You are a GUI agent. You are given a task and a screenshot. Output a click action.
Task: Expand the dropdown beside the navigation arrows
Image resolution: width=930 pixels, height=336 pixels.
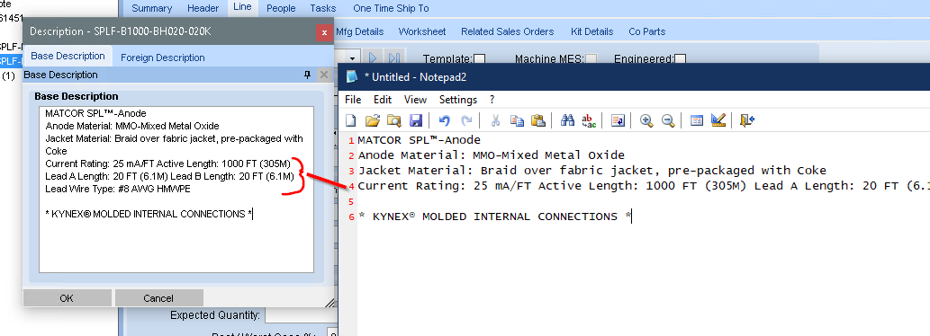pos(353,58)
